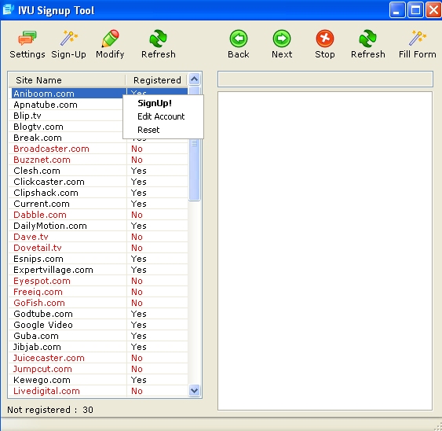Viewport: 442px width, 431px height.
Task: Select the Google Video row
Action: click(x=98, y=325)
